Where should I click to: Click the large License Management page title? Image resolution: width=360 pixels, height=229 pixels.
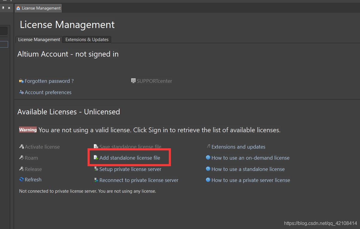[67, 24]
